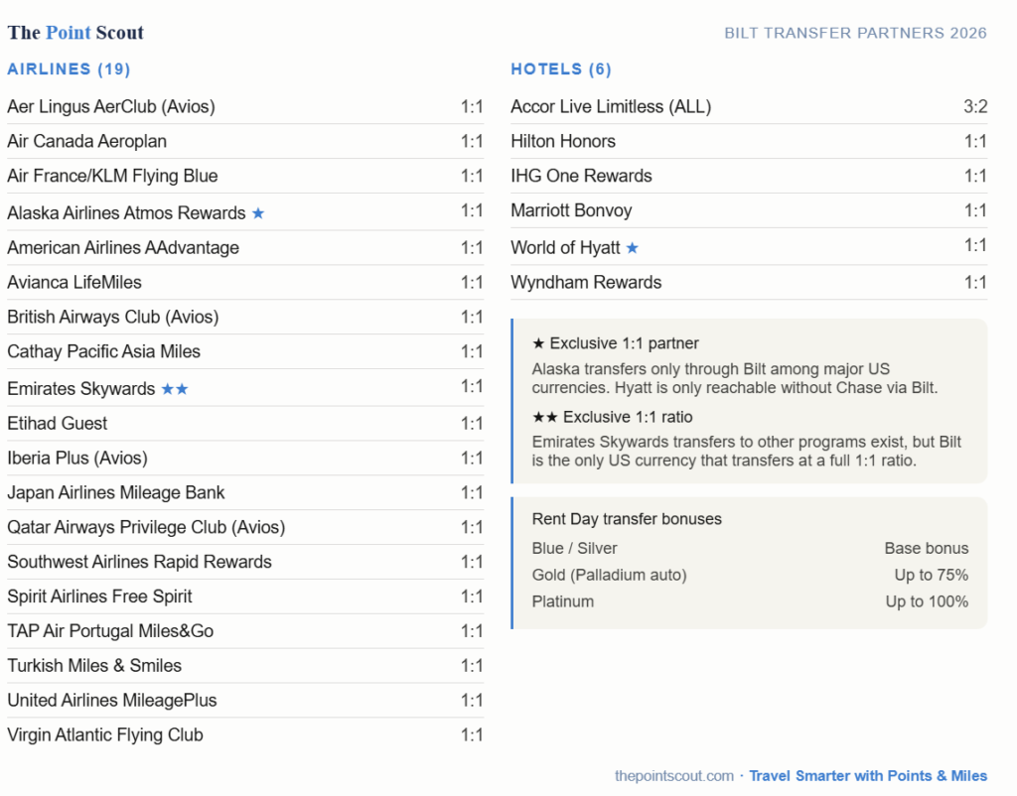The width and height of the screenshot is (1017, 796).
Task: Select 'Air Canada Aeroplan' row
Action: (245, 141)
